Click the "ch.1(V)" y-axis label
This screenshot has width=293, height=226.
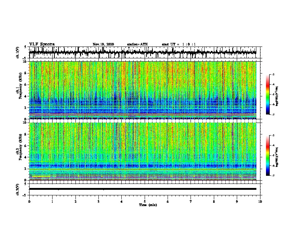point(18,53)
